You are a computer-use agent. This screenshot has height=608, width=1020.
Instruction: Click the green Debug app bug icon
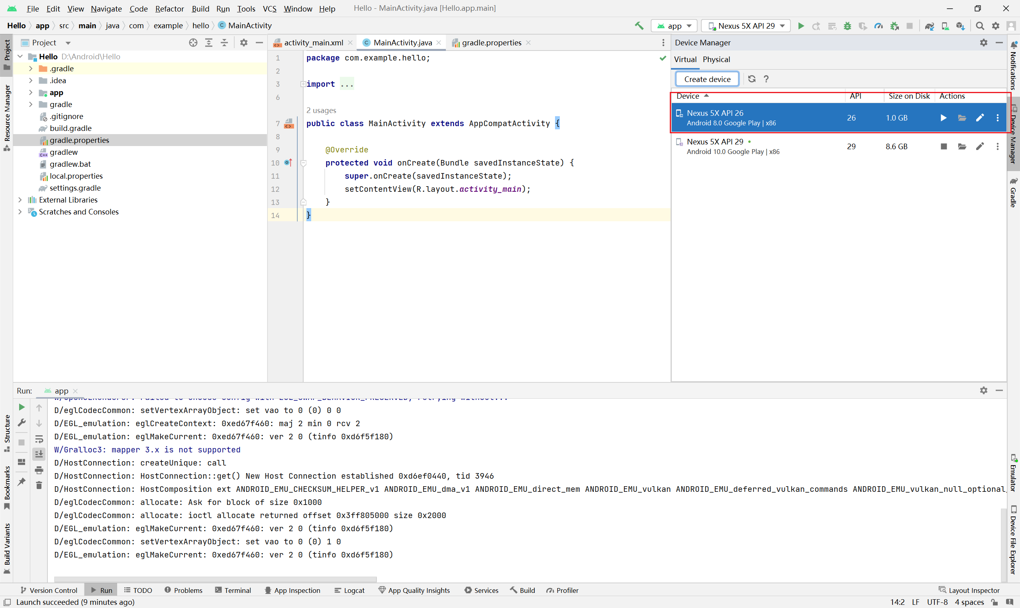(x=847, y=26)
